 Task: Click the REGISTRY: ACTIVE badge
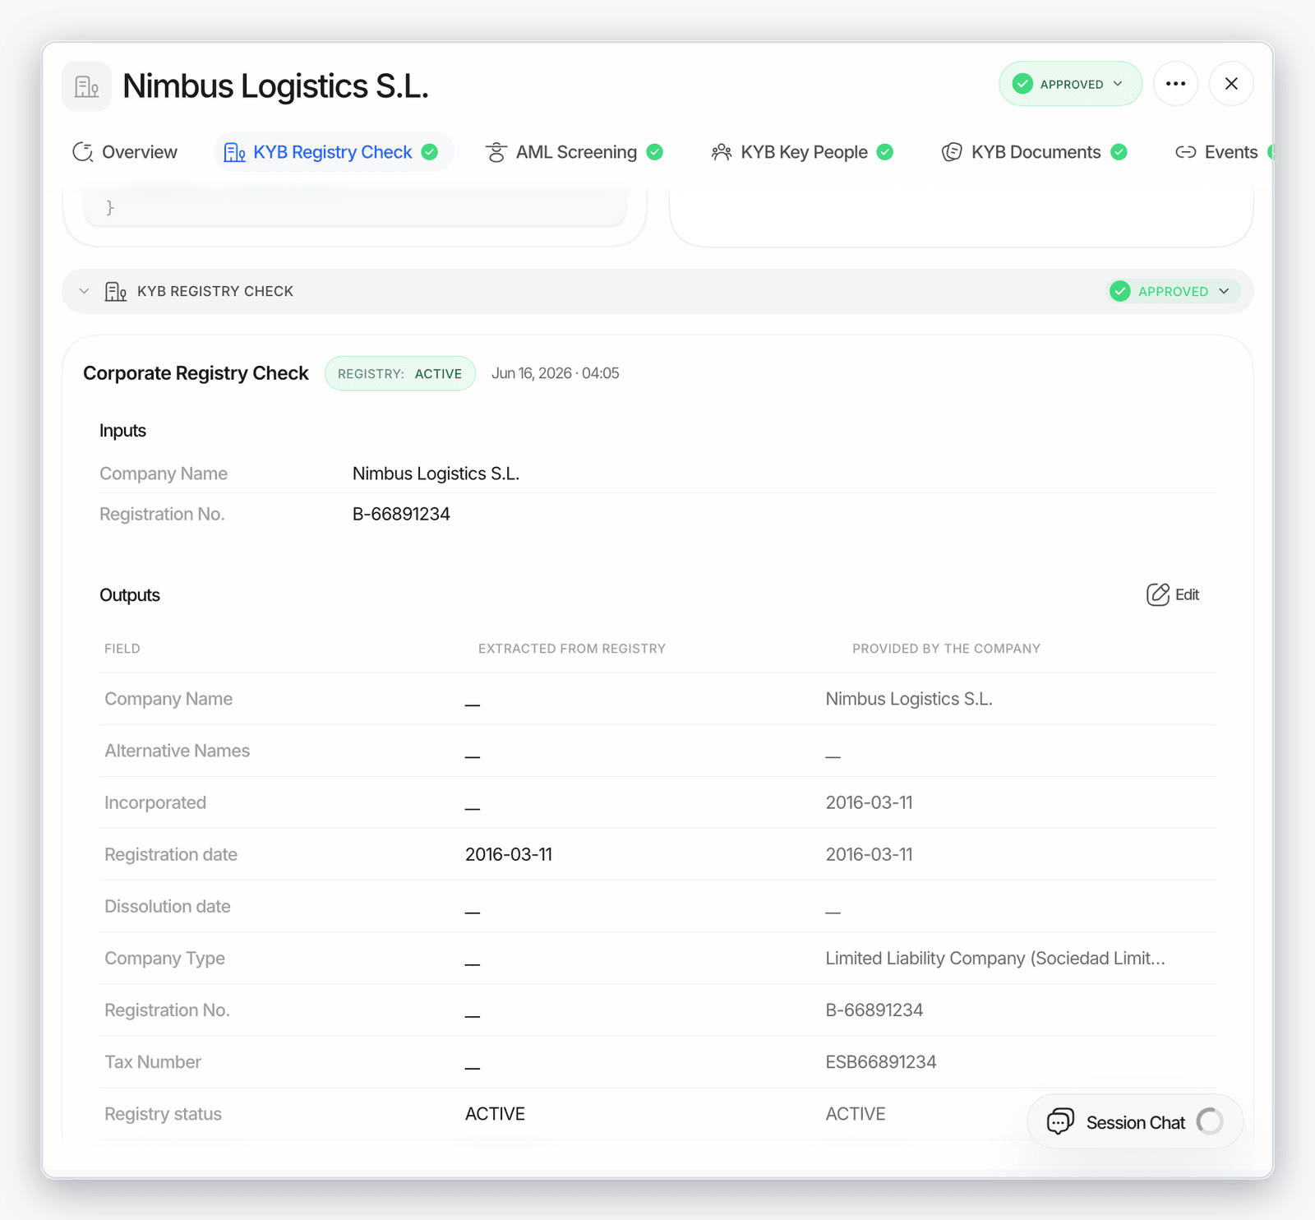(x=400, y=373)
